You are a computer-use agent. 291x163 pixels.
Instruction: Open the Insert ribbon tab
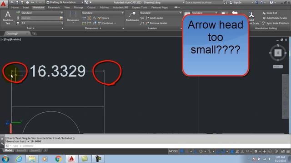(26, 7)
